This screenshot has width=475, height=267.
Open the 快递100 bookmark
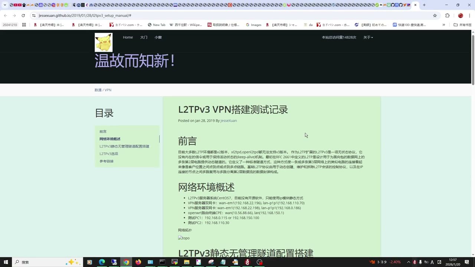[409, 25]
